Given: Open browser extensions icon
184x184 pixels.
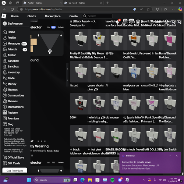Looking at the screenshot, I should pyautogui.click(x=157, y=9).
